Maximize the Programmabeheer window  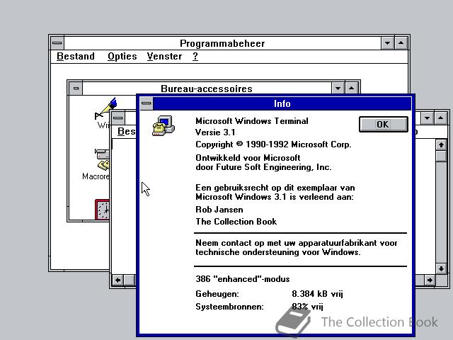401,43
